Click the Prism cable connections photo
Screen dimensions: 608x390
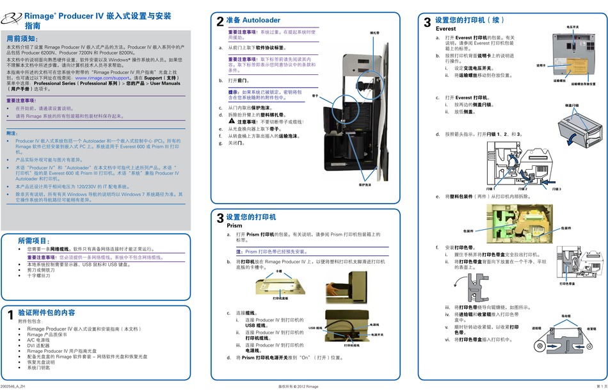(x=346, y=326)
